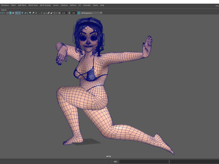219x164 pixels.
Task: Open the Edit Mesh menu
Action: [22, 5]
